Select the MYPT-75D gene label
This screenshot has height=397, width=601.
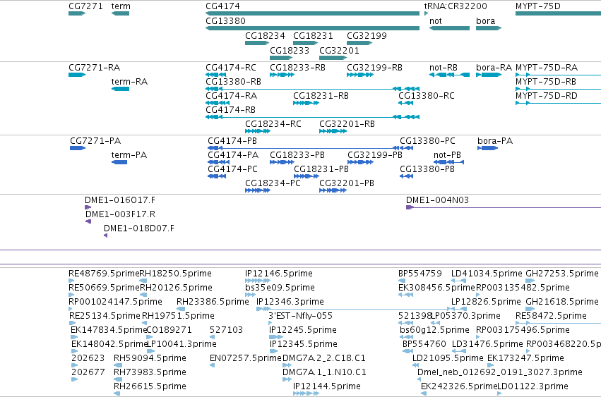coord(537,6)
